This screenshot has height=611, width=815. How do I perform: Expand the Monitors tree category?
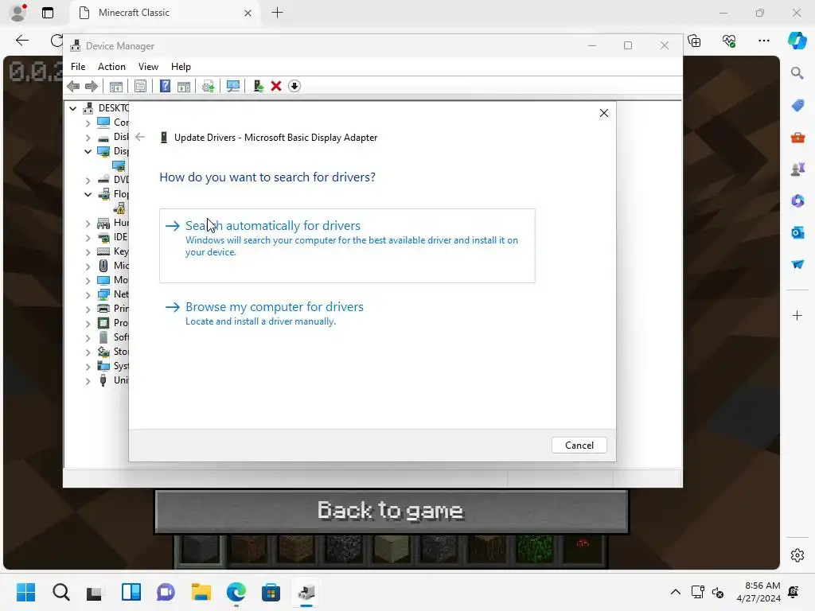[x=88, y=280]
